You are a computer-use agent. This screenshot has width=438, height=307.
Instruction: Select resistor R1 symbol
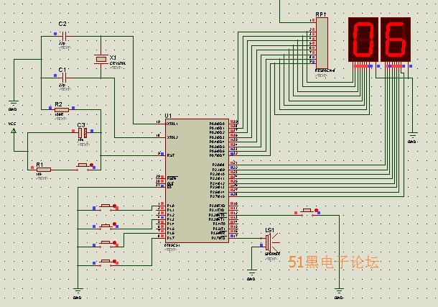[x=44, y=170]
